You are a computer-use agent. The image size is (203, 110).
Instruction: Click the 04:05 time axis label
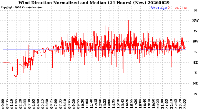tap(34, 104)
